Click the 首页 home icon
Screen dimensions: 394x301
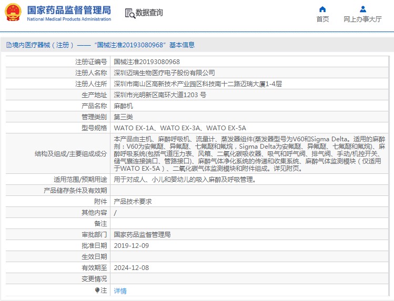click(x=322, y=9)
